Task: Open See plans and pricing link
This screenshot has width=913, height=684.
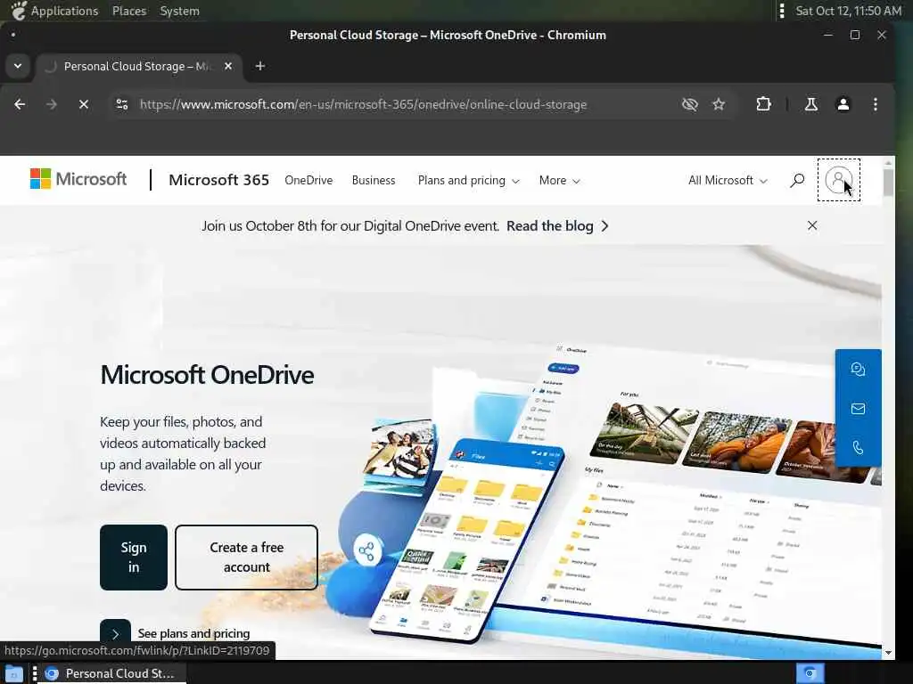Action: point(193,633)
